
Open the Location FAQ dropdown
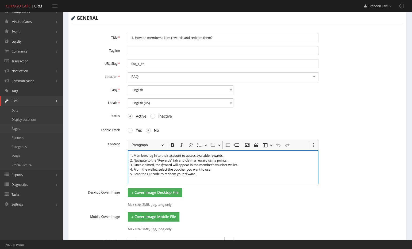223,77
